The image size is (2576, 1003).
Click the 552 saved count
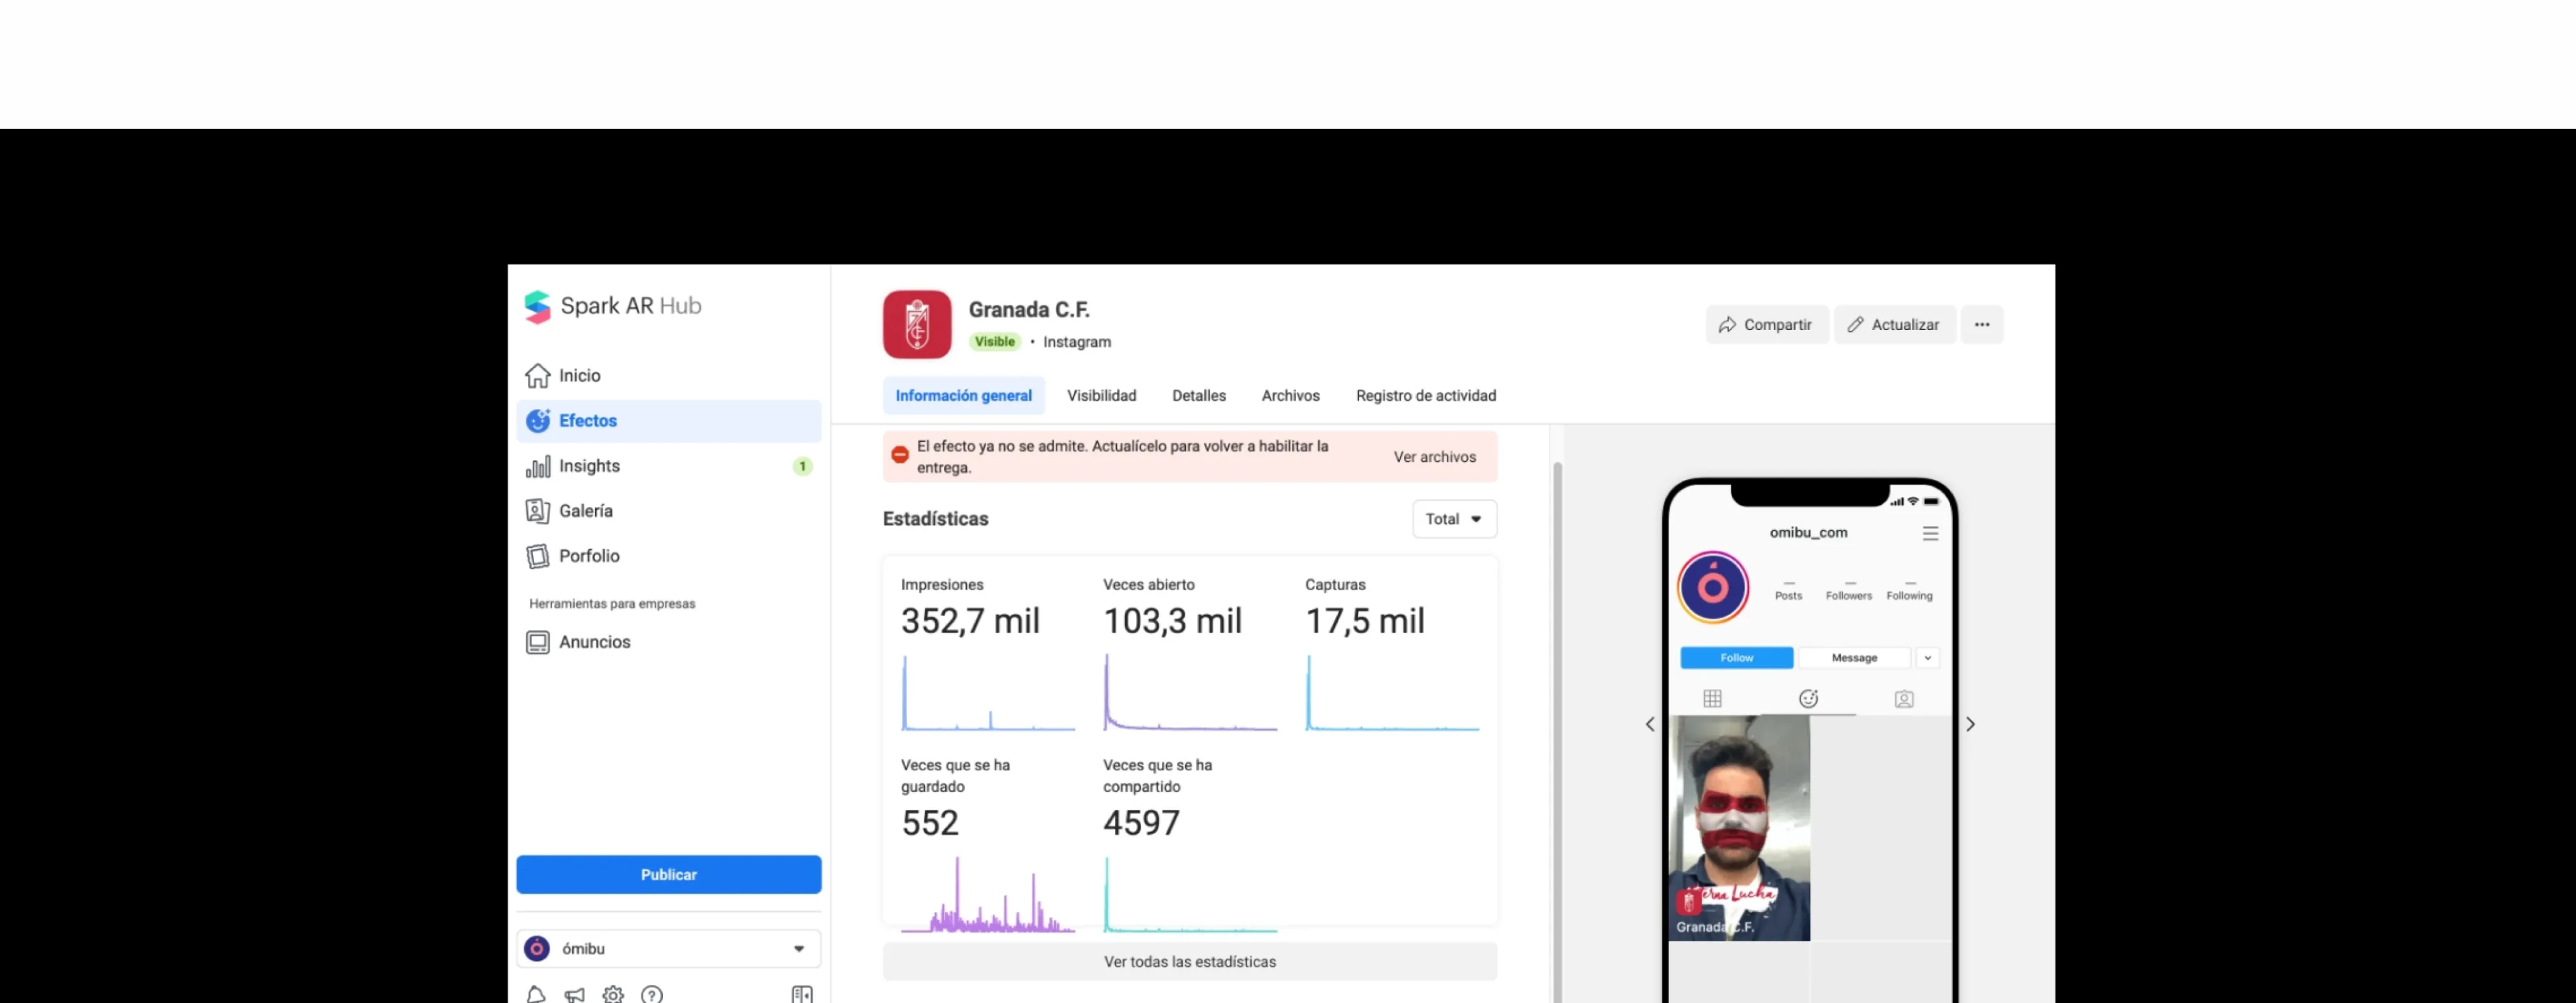click(930, 823)
